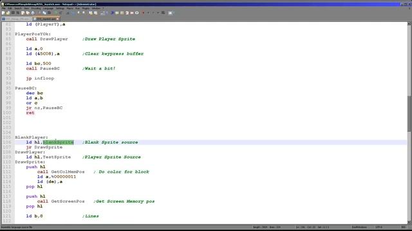Image resolution: width=412 pixels, height=231 pixels.
Task: Open the Search menu
Action: 18,8
